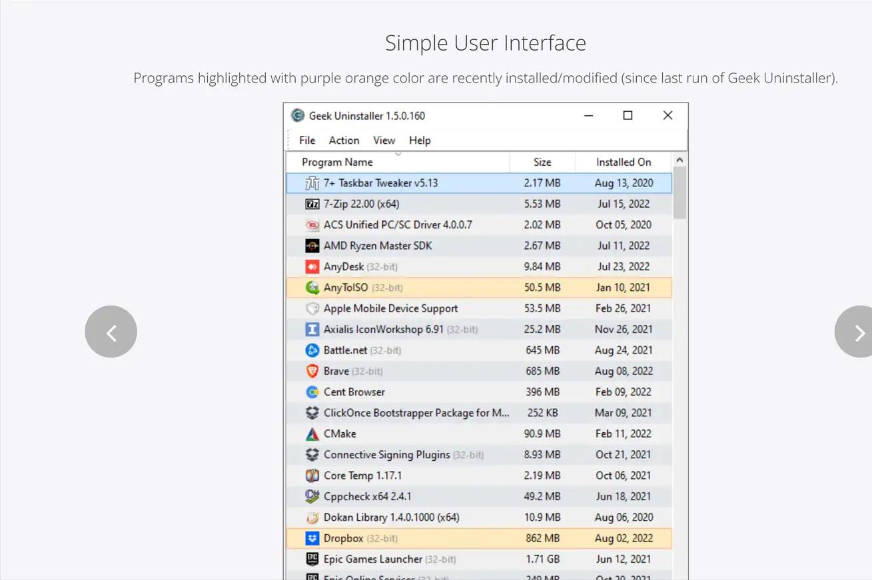Viewport: 872px width, 580px height.
Task: Click the Geek Uninstaller app logo icon
Action: tap(298, 115)
